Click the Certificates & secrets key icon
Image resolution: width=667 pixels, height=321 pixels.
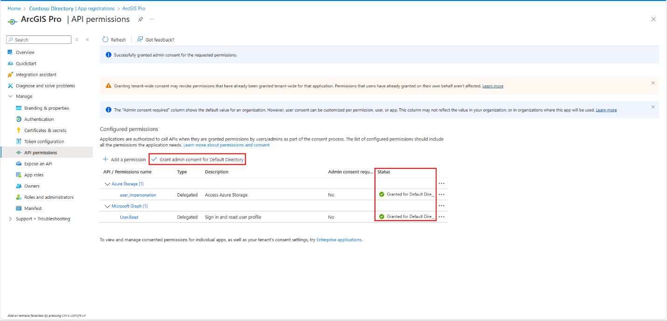pos(19,131)
